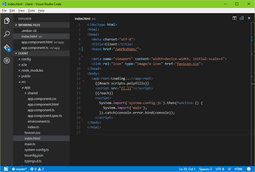Open preview with the magnifier-page icon
This screenshot has width=255, height=172.
pos(242,18)
